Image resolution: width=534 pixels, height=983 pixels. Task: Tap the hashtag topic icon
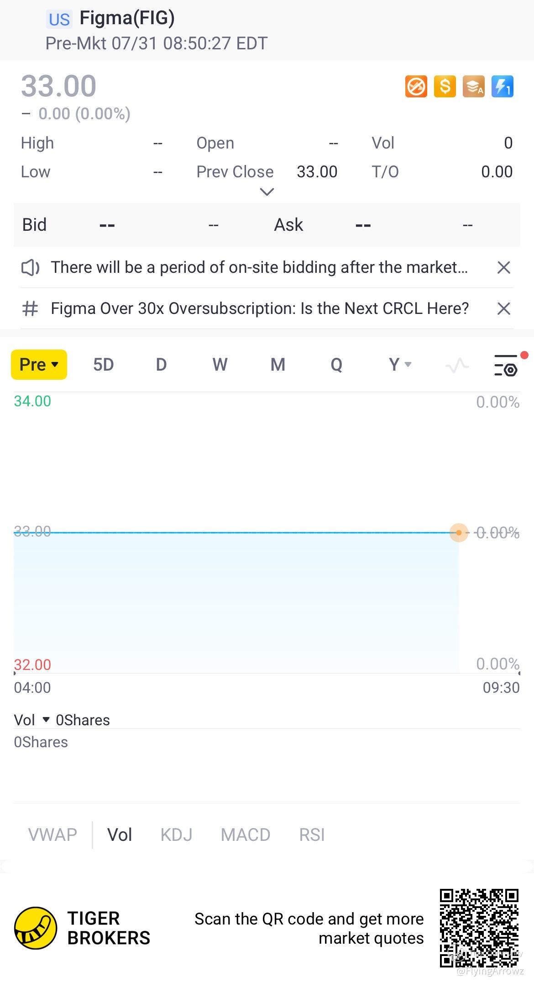click(31, 308)
